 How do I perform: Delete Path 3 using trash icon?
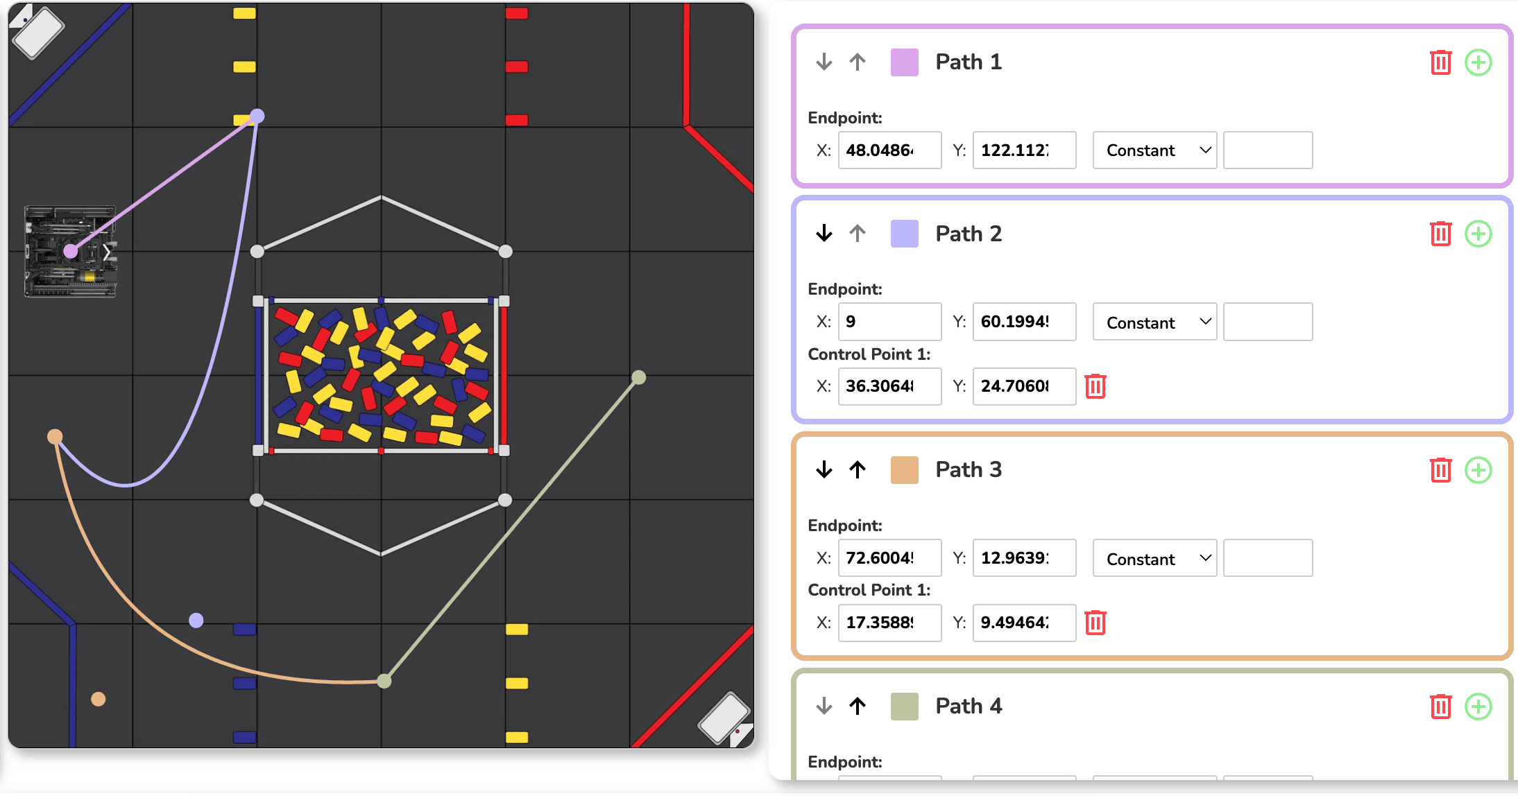(x=1440, y=470)
